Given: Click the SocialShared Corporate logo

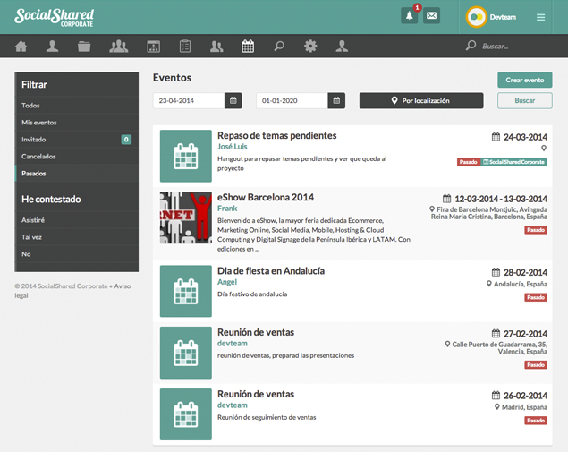Looking at the screenshot, I should tap(54, 17).
